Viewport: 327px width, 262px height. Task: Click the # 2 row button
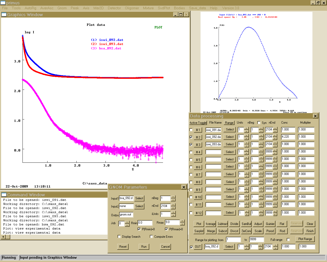tap(198, 137)
